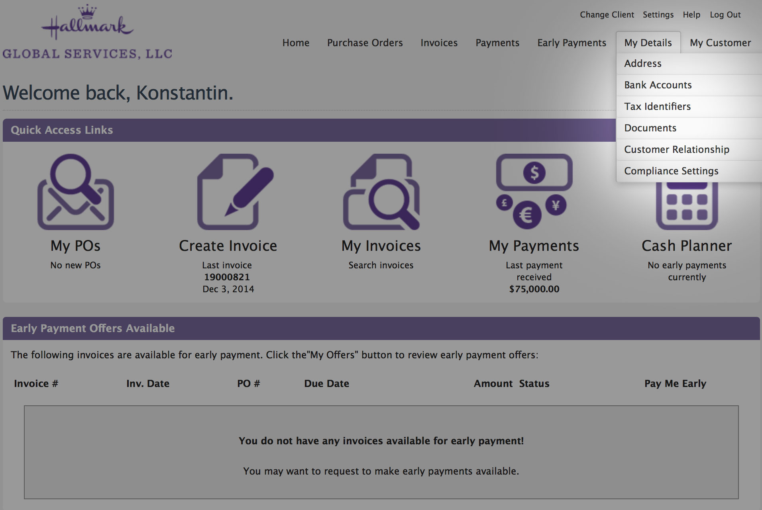Image resolution: width=762 pixels, height=510 pixels.
Task: Click the Log Out link
Action: tap(725, 15)
